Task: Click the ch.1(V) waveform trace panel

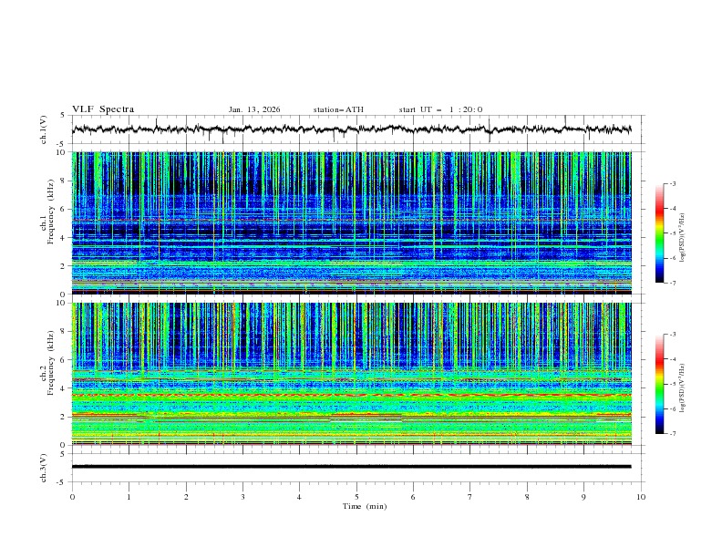Action: [356, 129]
